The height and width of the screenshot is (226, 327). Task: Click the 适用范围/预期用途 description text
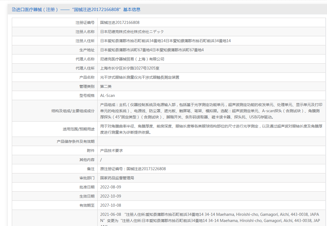click(x=211, y=129)
